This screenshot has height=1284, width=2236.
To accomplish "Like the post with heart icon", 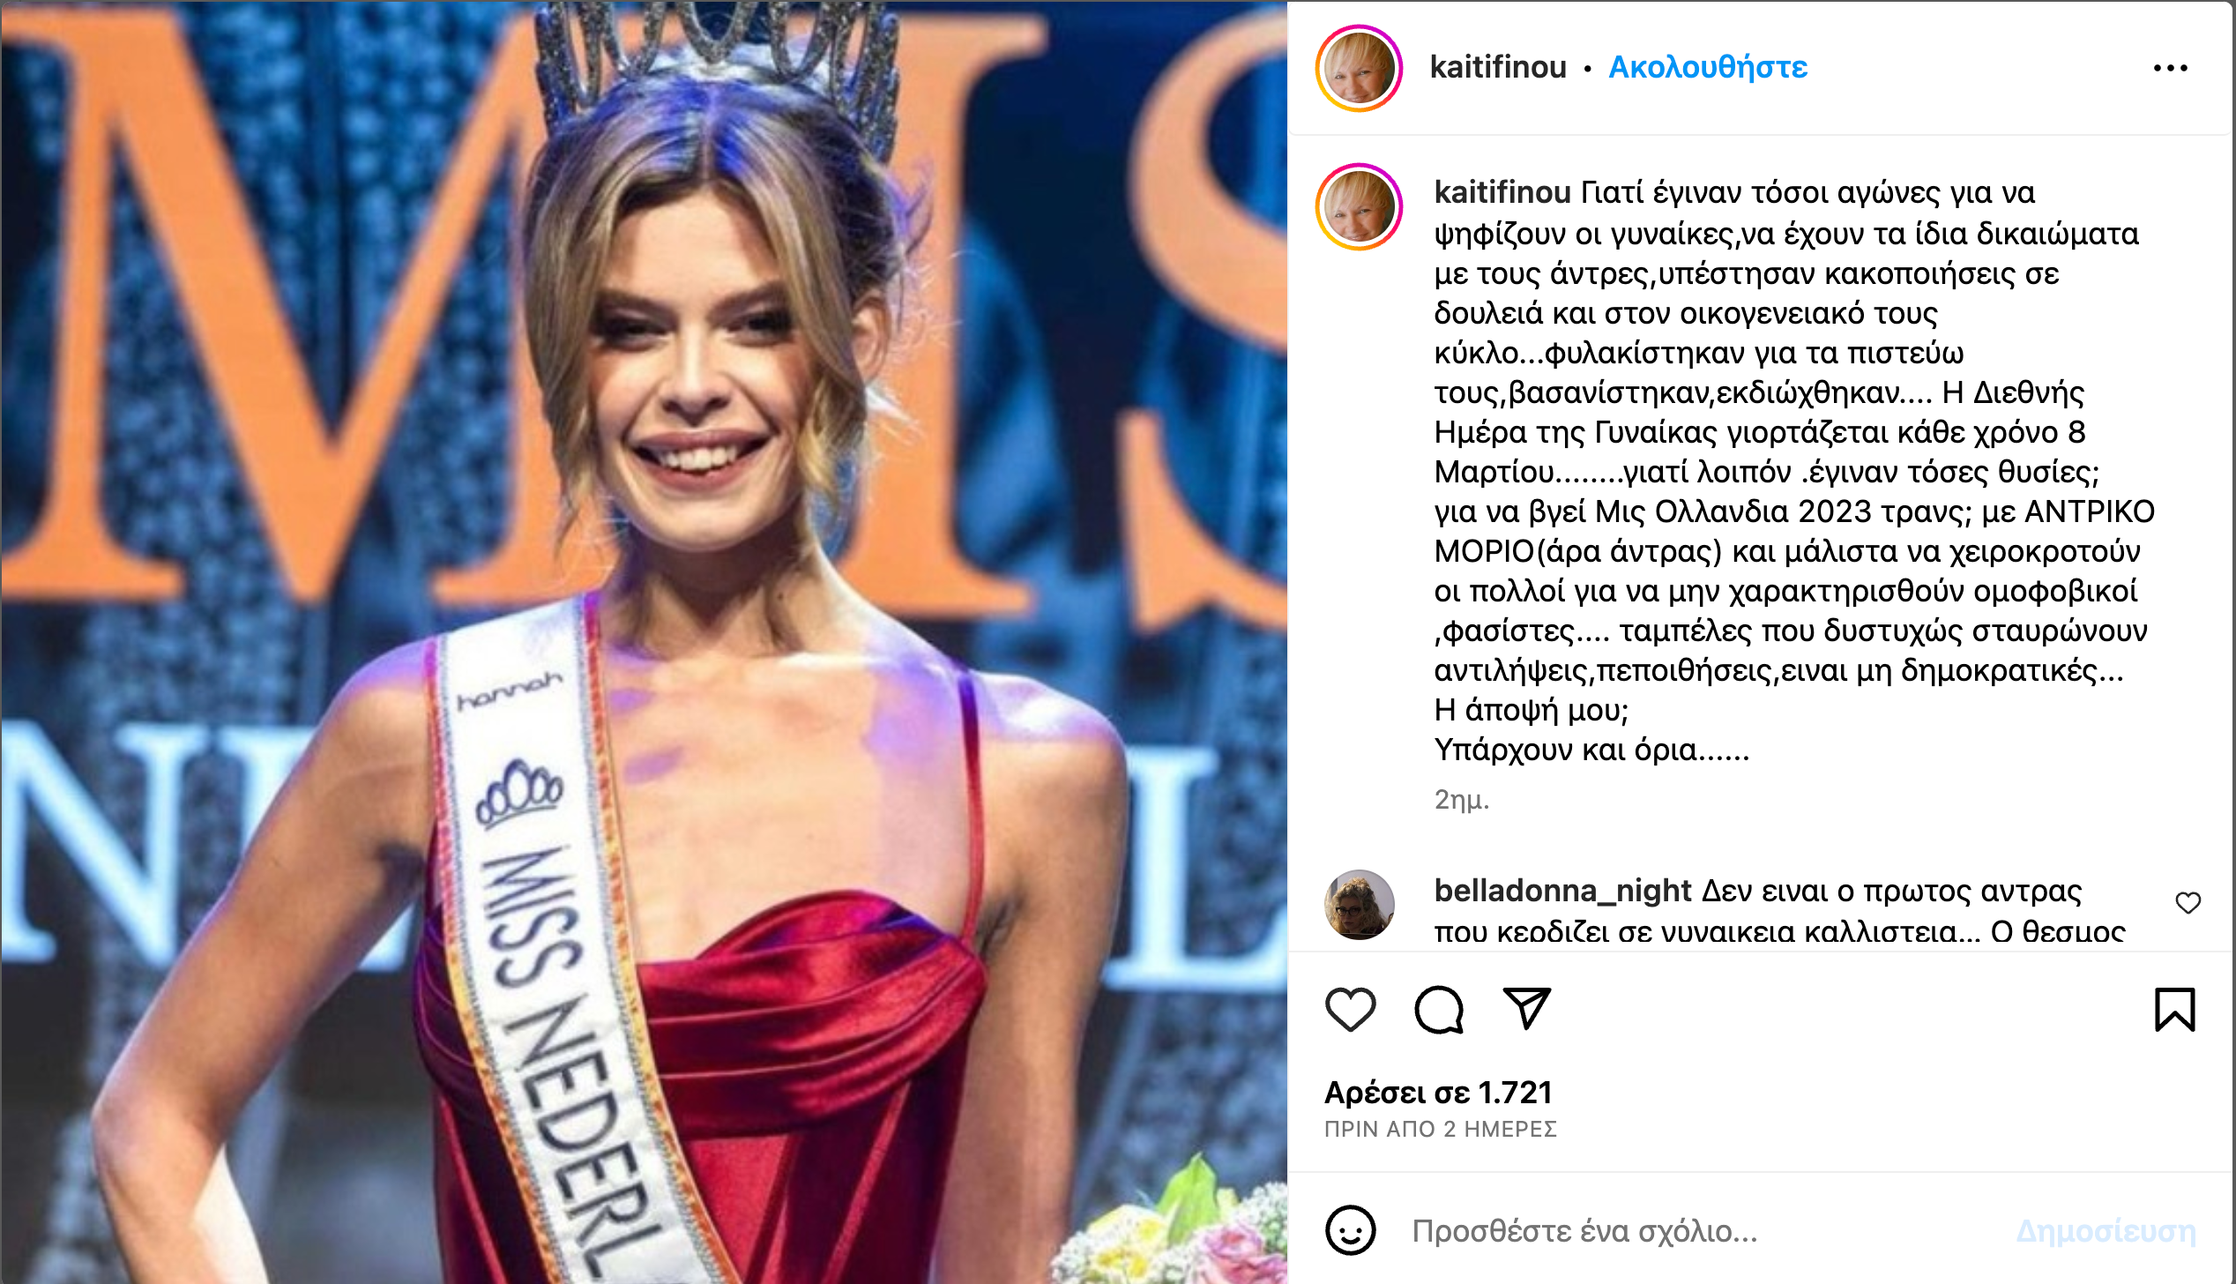I will pos(1350,1009).
